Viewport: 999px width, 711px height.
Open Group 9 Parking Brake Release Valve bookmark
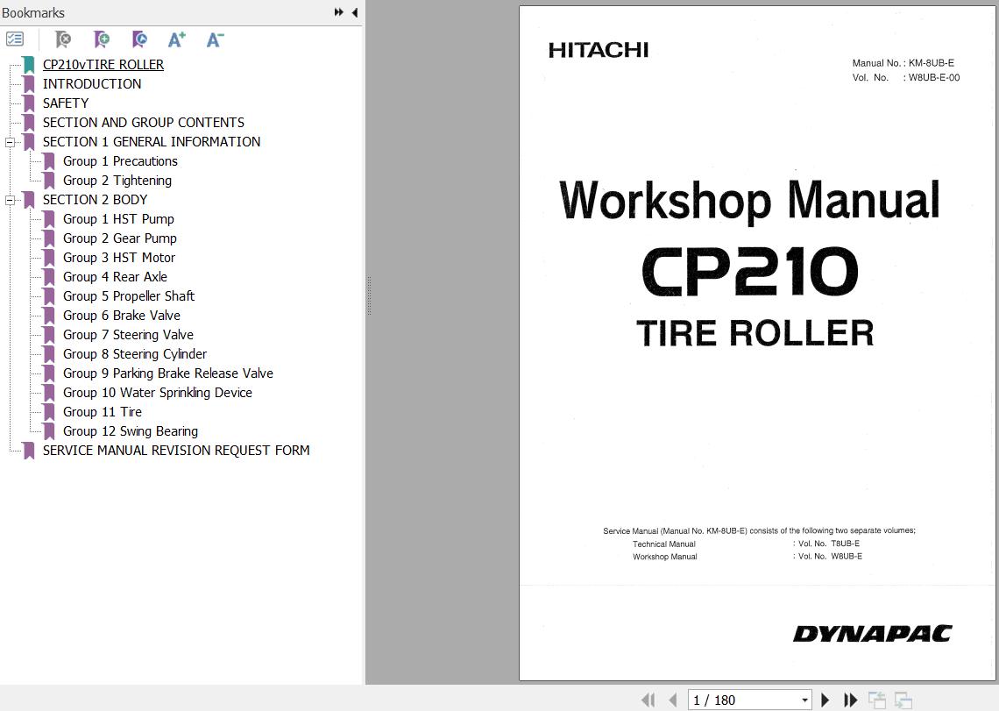pos(168,373)
